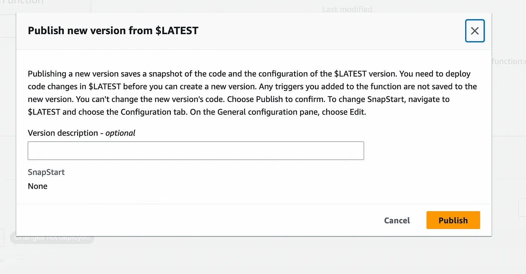Click the SnapStart field label above None
The width and height of the screenshot is (526, 274).
(x=46, y=172)
